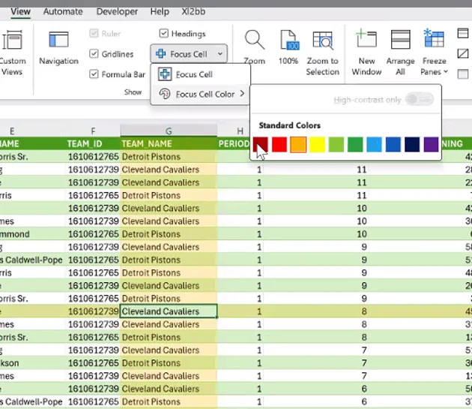Click the PERIOD header cell

point(234,143)
